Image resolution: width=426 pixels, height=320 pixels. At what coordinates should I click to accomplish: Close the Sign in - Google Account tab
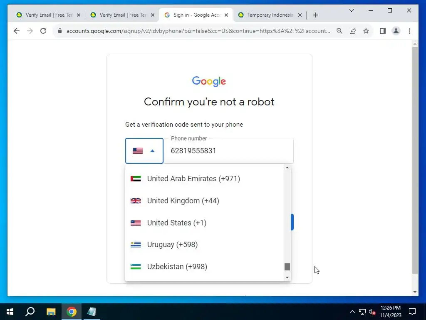(226, 15)
